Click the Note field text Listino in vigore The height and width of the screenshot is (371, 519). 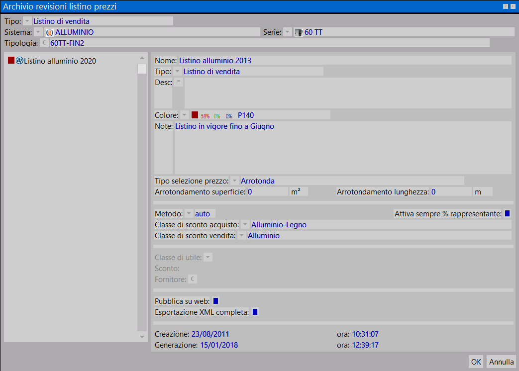[224, 126]
